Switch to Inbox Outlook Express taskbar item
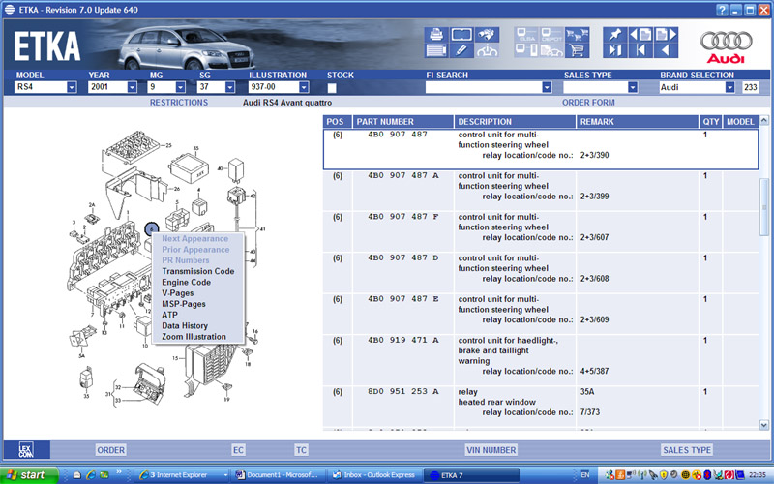774x484 pixels. coord(374,475)
